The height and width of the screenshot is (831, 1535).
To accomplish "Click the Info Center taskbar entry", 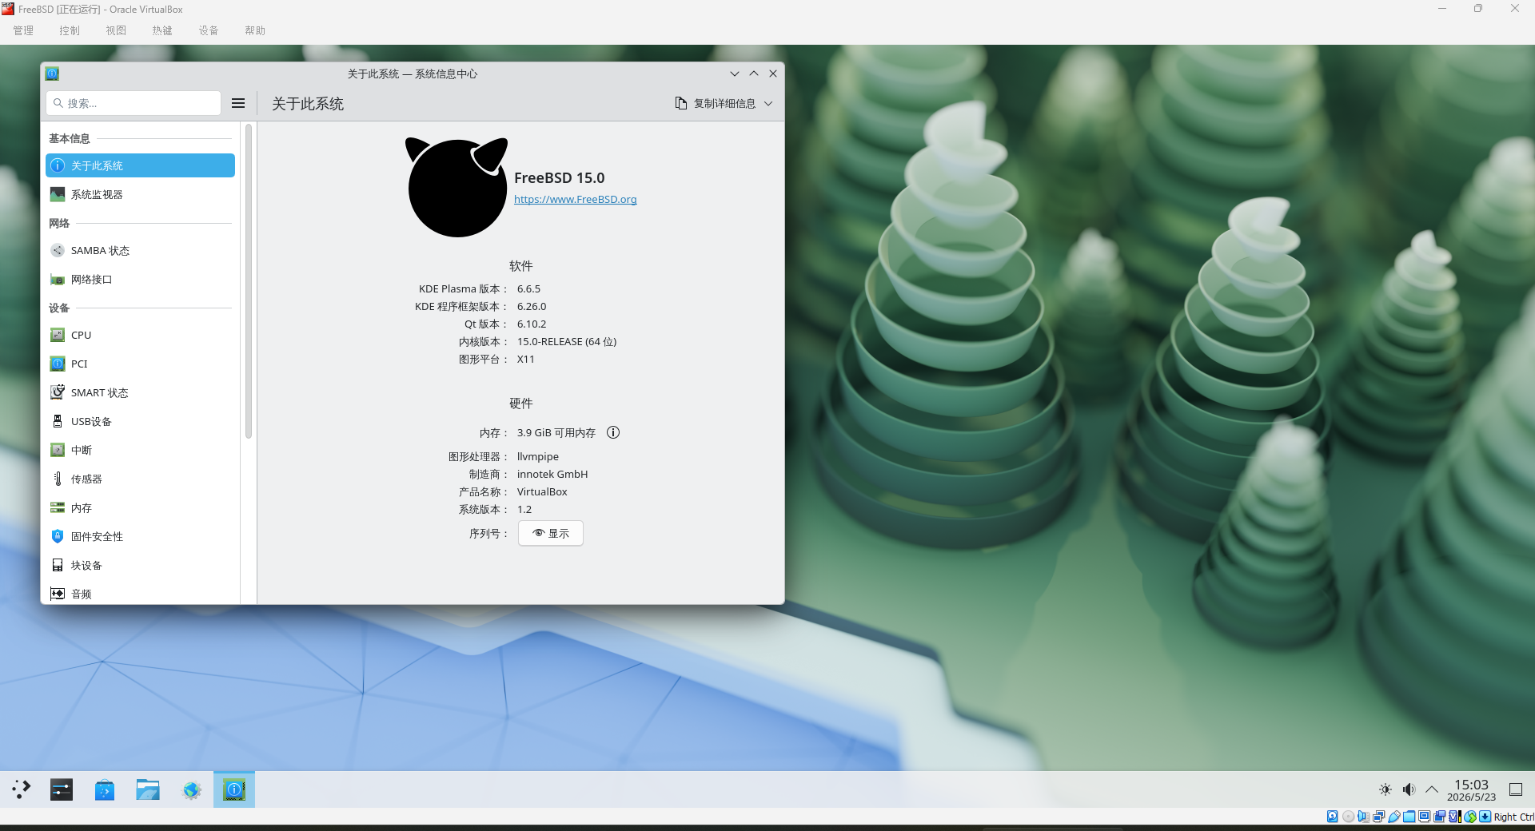I will coord(234,789).
